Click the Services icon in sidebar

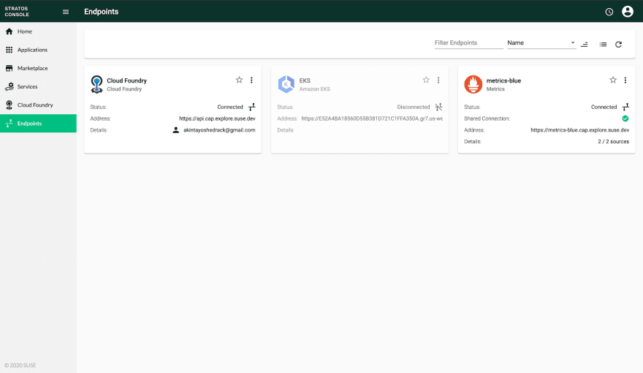(9, 86)
